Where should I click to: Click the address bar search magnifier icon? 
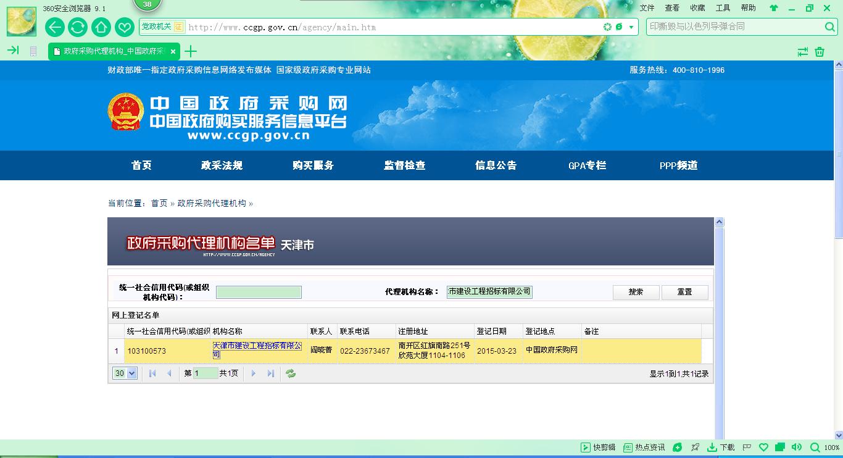(x=829, y=27)
